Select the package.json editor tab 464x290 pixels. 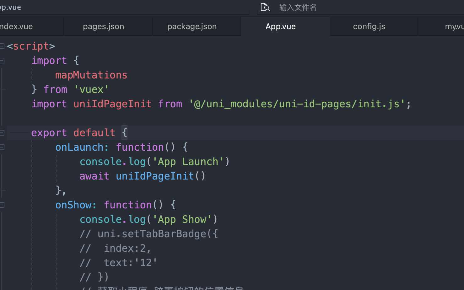[192, 26]
